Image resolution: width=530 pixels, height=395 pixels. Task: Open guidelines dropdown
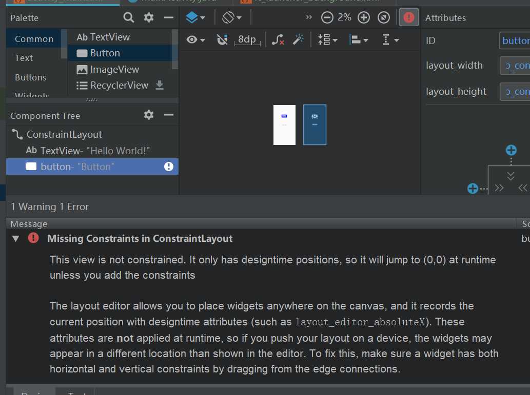point(390,40)
